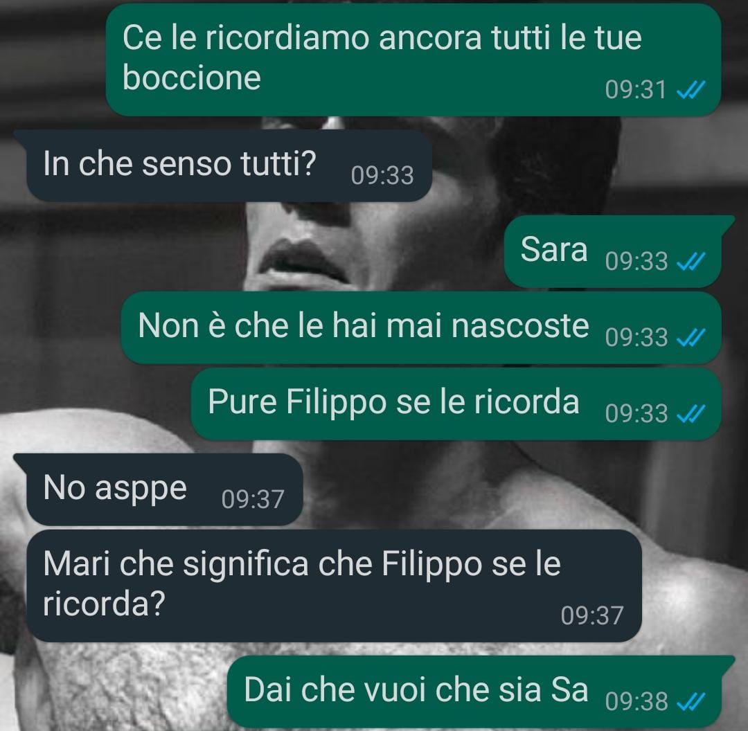
Task: Select the 'Non è che le hai mai nascoste' bubble
Action: point(421,327)
